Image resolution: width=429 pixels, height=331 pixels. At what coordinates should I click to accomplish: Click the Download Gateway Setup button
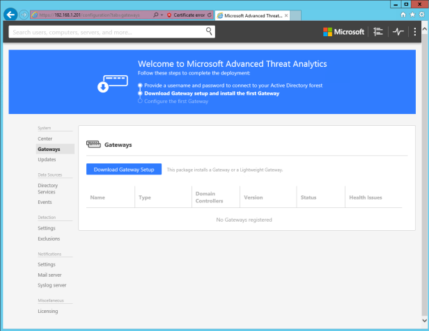pyautogui.click(x=124, y=169)
